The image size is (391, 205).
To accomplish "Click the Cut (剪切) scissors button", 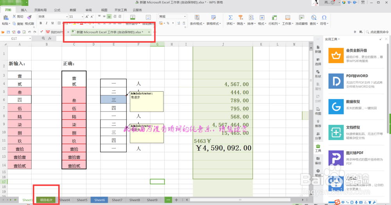I will [x=18, y=17].
